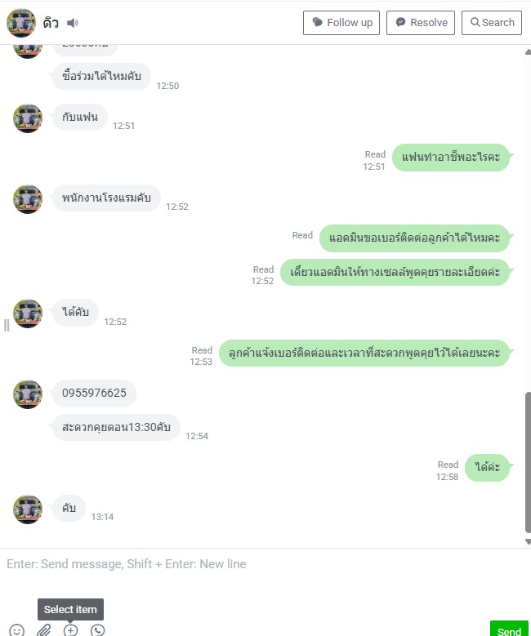Click the green Send button

click(509, 629)
